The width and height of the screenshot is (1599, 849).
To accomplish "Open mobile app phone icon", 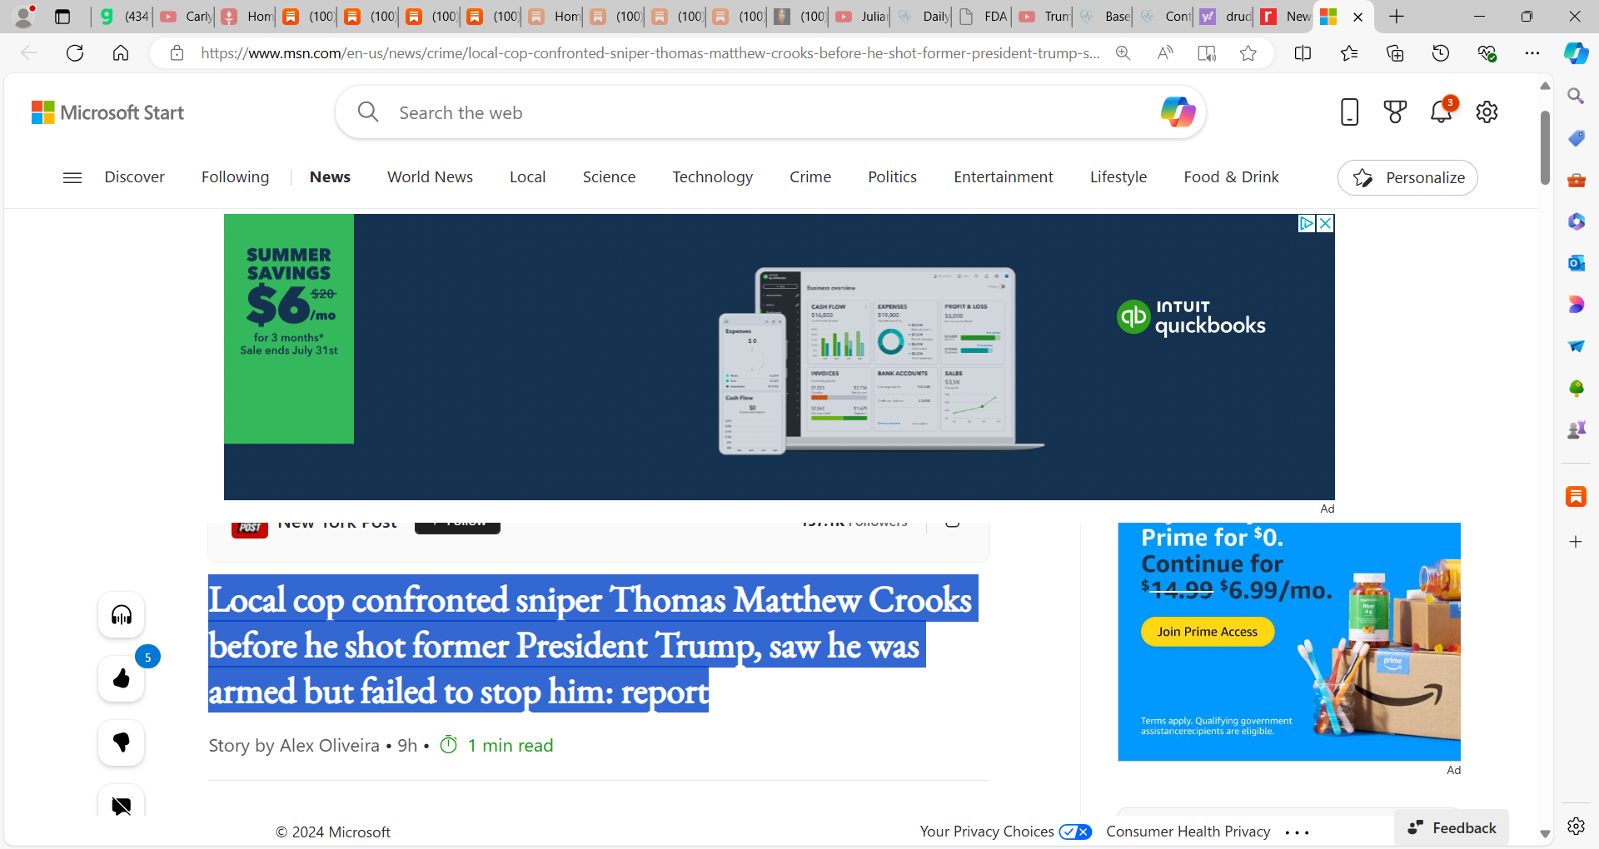I will pyautogui.click(x=1350, y=112).
